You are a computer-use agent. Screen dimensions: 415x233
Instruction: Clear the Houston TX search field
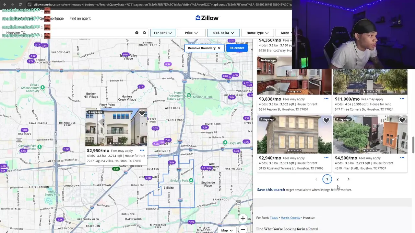137,33
